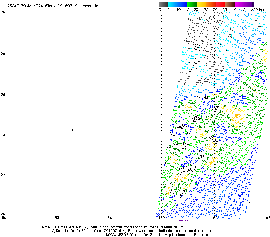Click the orange 25-30 knots color segment
Image resolution: width=270 pixels, height=237 pixels.
211,4
